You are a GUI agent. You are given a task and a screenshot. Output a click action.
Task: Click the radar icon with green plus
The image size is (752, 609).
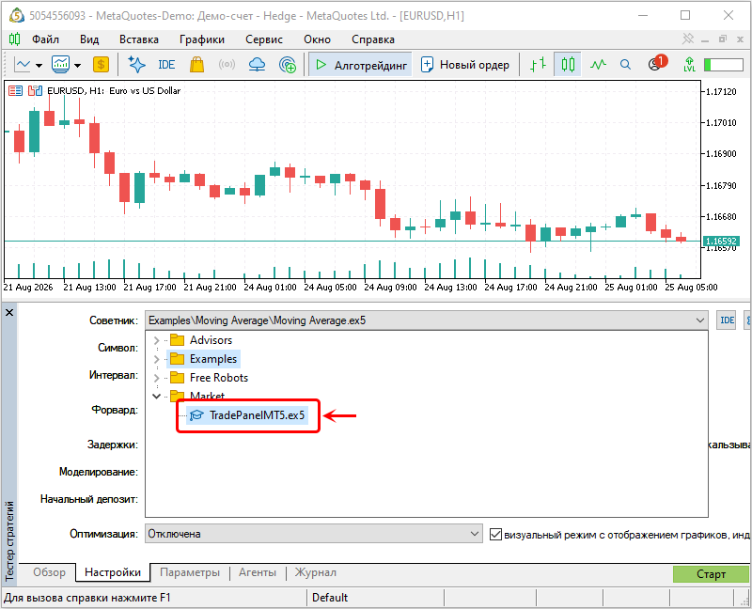pos(288,65)
